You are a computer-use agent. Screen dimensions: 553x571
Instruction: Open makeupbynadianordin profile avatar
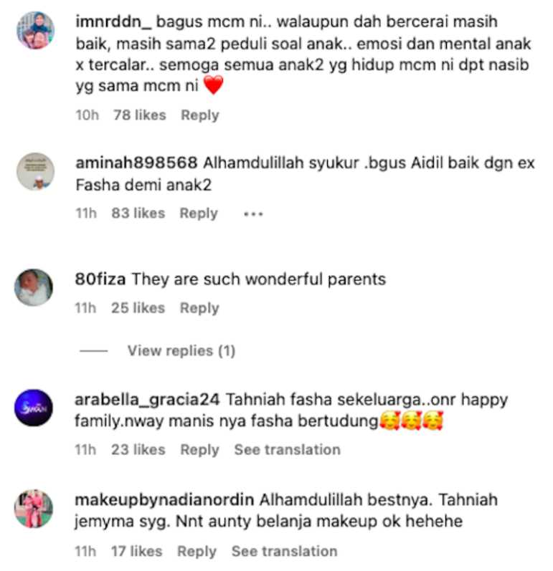34,509
